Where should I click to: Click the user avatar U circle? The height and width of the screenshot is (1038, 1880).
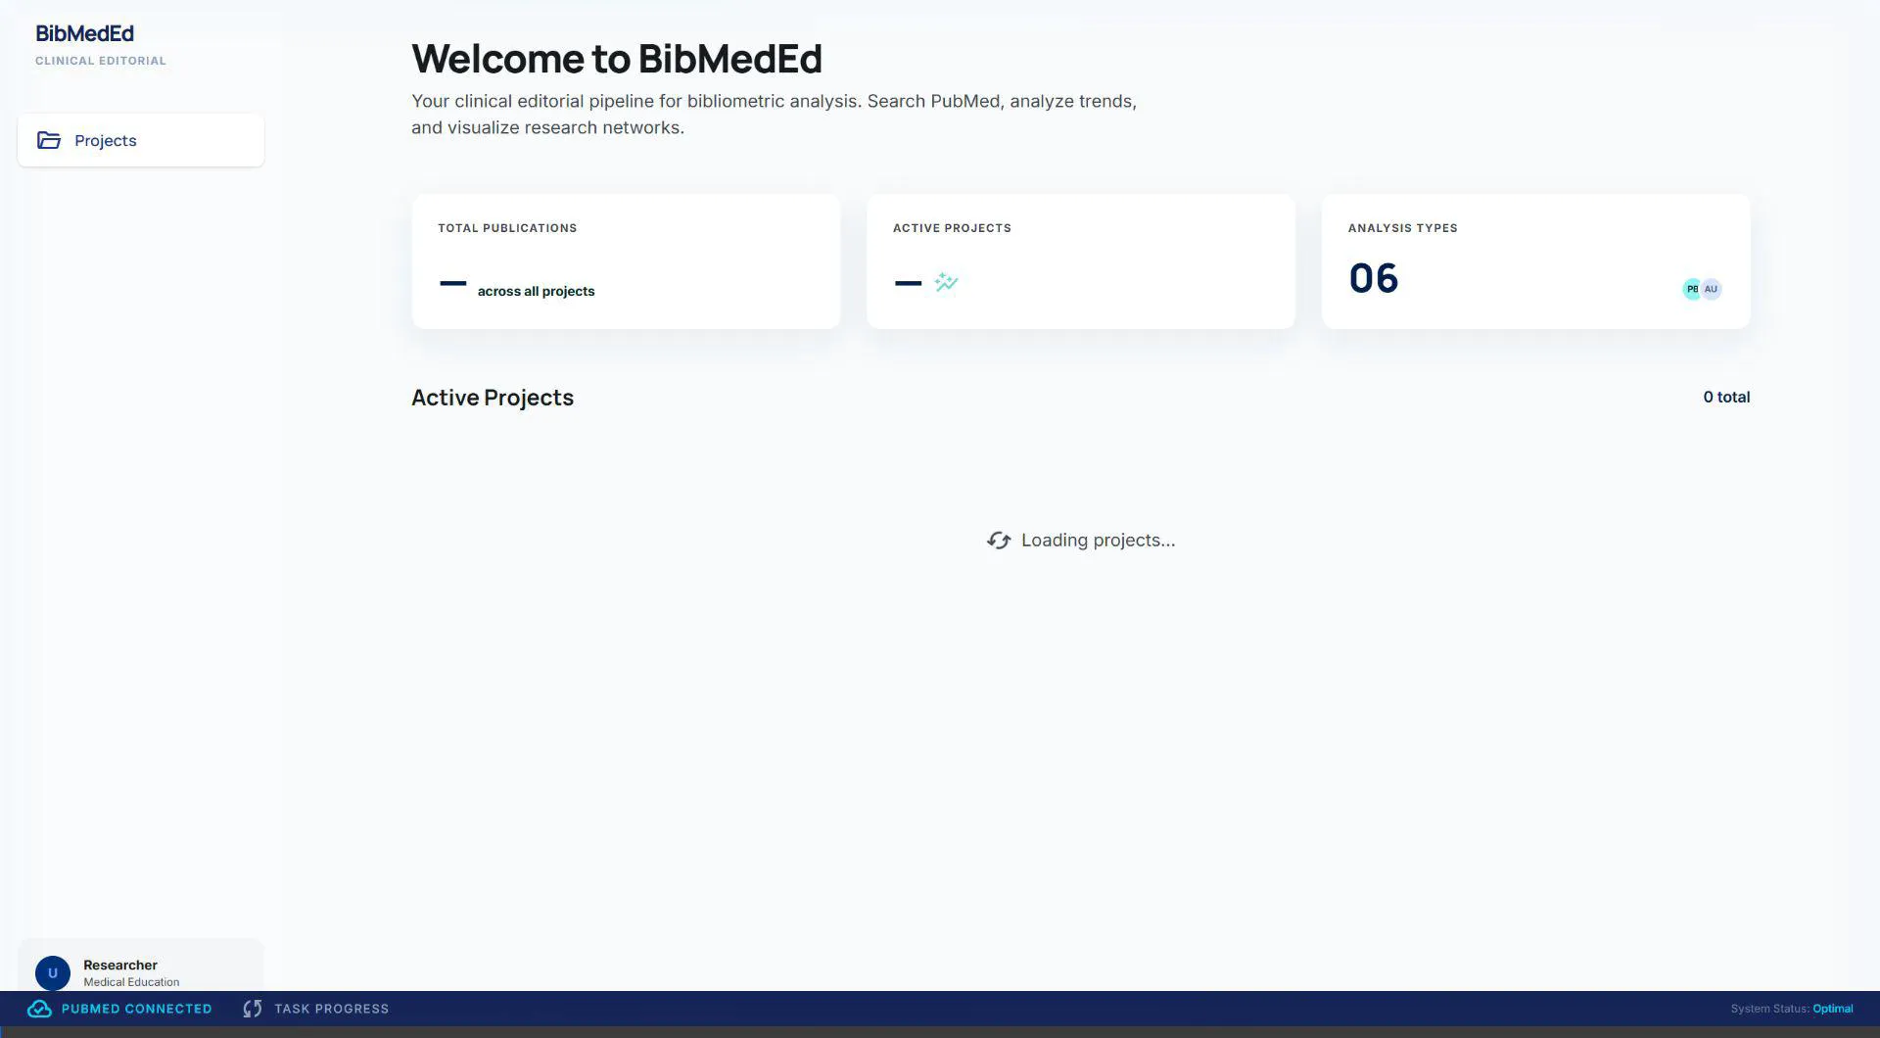click(x=53, y=972)
